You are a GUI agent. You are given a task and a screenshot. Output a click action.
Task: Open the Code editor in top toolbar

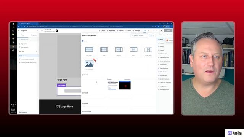click(x=128, y=30)
